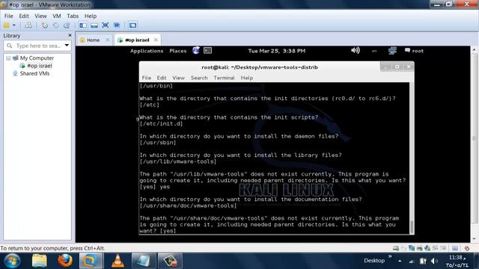The width and height of the screenshot is (479, 269).
Task: Open the library search filter dropdown
Action: pos(67,46)
